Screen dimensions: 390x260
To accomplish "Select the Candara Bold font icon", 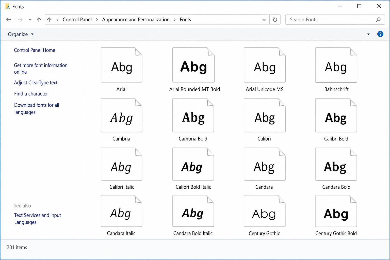I will click(x=336, y=164).
